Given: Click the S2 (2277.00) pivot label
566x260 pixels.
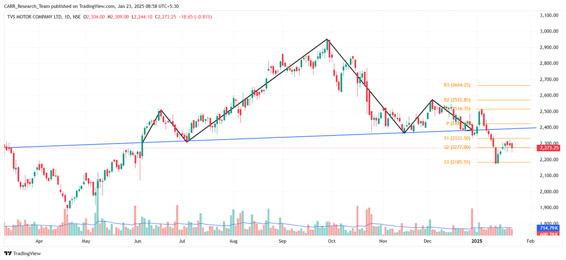Looking at the screenshot, I should click(x=457, y=147).
